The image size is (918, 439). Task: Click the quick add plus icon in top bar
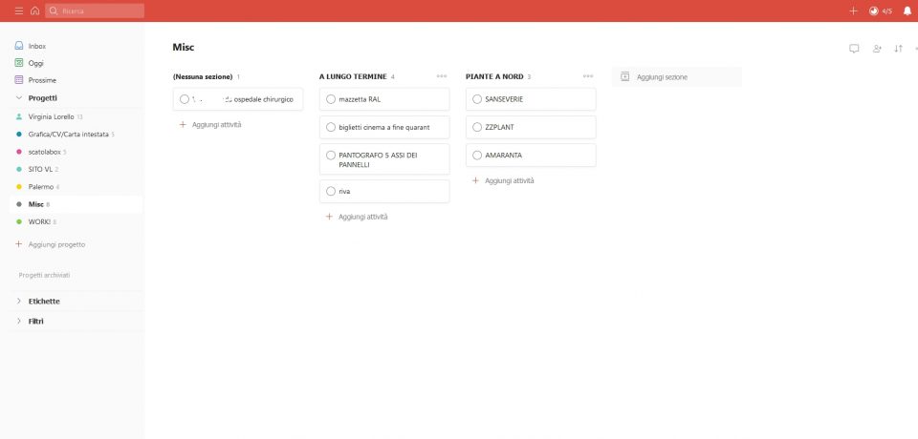[853, 10]
